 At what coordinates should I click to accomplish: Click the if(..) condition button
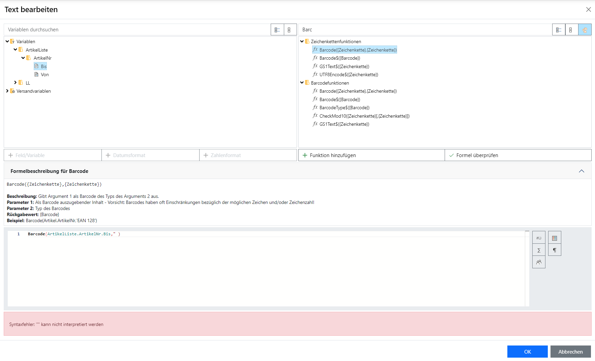(x=539, y=238)
